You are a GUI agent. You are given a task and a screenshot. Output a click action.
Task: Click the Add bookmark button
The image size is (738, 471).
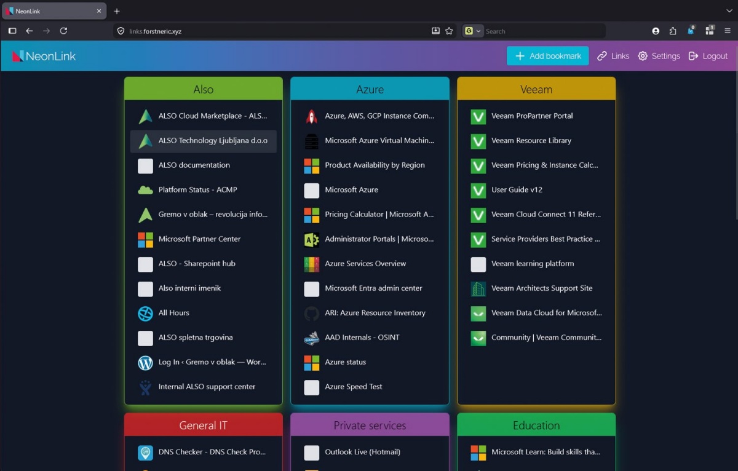[547, 56]
